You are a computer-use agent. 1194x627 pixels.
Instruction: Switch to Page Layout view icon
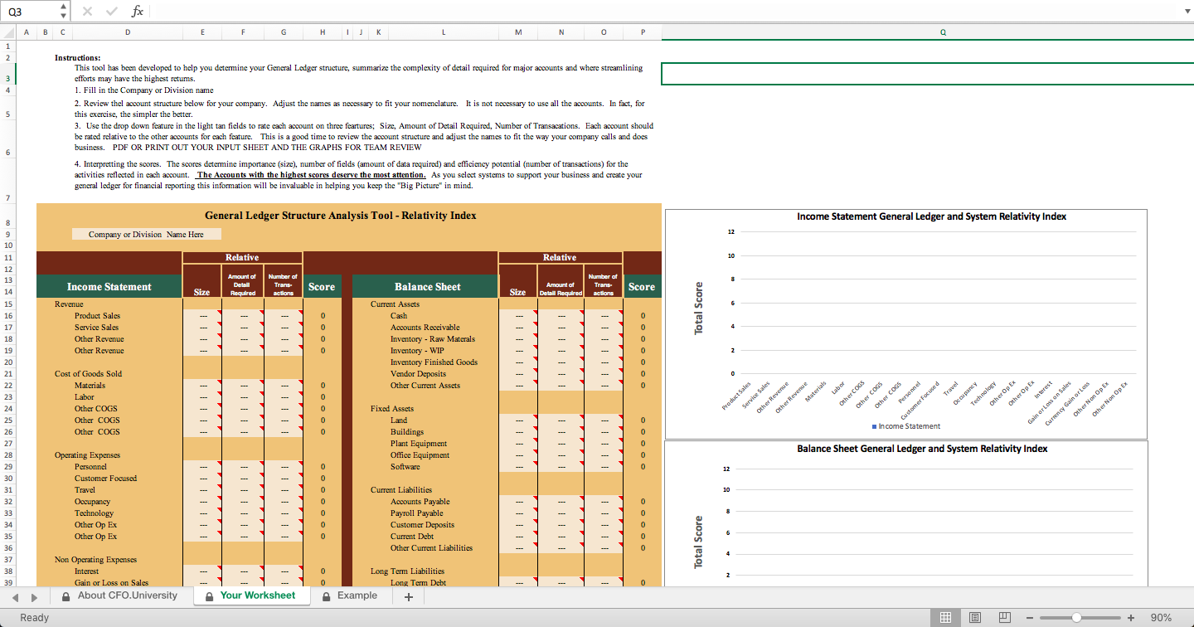975,617
